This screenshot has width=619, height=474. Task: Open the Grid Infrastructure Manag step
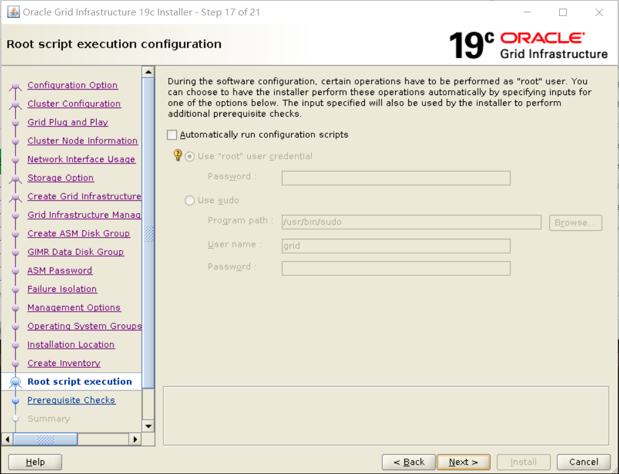84,215
